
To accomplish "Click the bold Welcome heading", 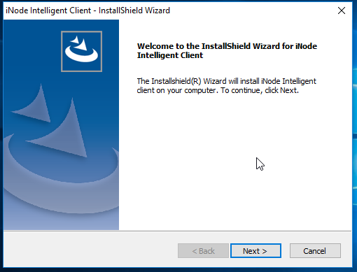I will (x=227, y=50).
